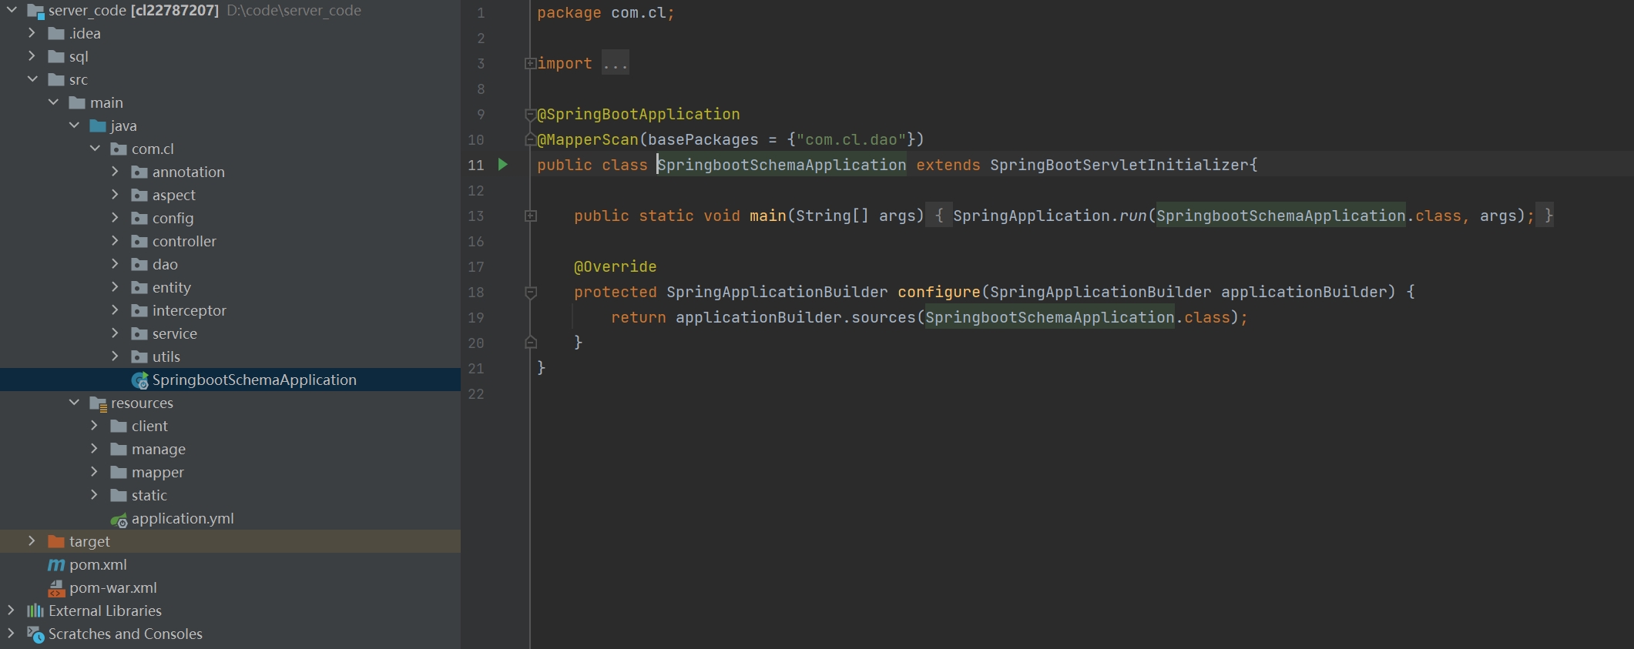
Task: Expand the folded import block on line 3
Action: (x=530, y=63)
